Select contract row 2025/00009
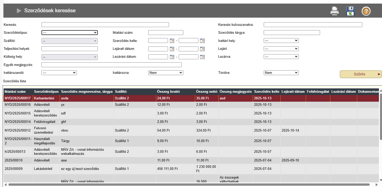 191,169
